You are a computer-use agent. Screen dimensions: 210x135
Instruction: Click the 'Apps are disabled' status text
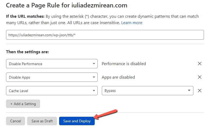[x=118, y=77]
